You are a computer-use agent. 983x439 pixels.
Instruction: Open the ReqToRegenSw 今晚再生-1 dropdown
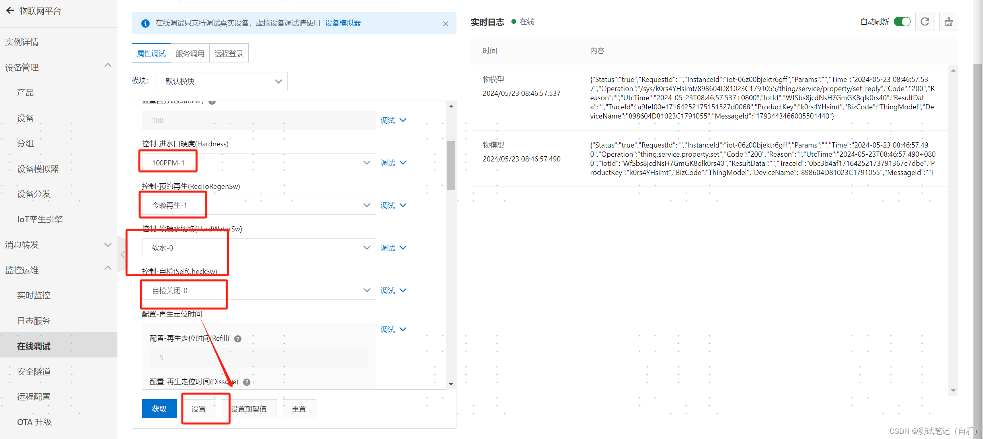click(x=259, y=205)
